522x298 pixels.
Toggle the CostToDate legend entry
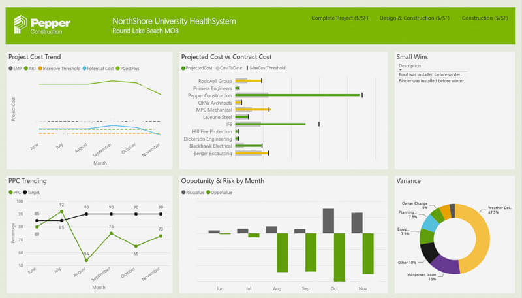point(229,68)
